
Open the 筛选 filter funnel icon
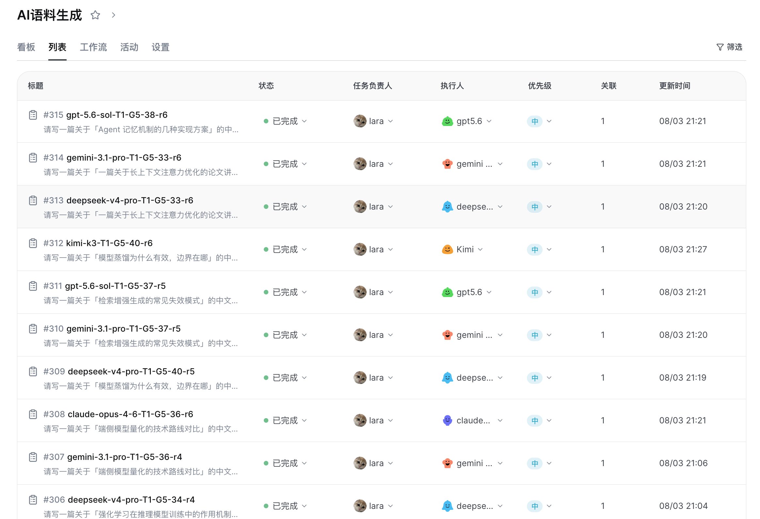coord(720,47)
